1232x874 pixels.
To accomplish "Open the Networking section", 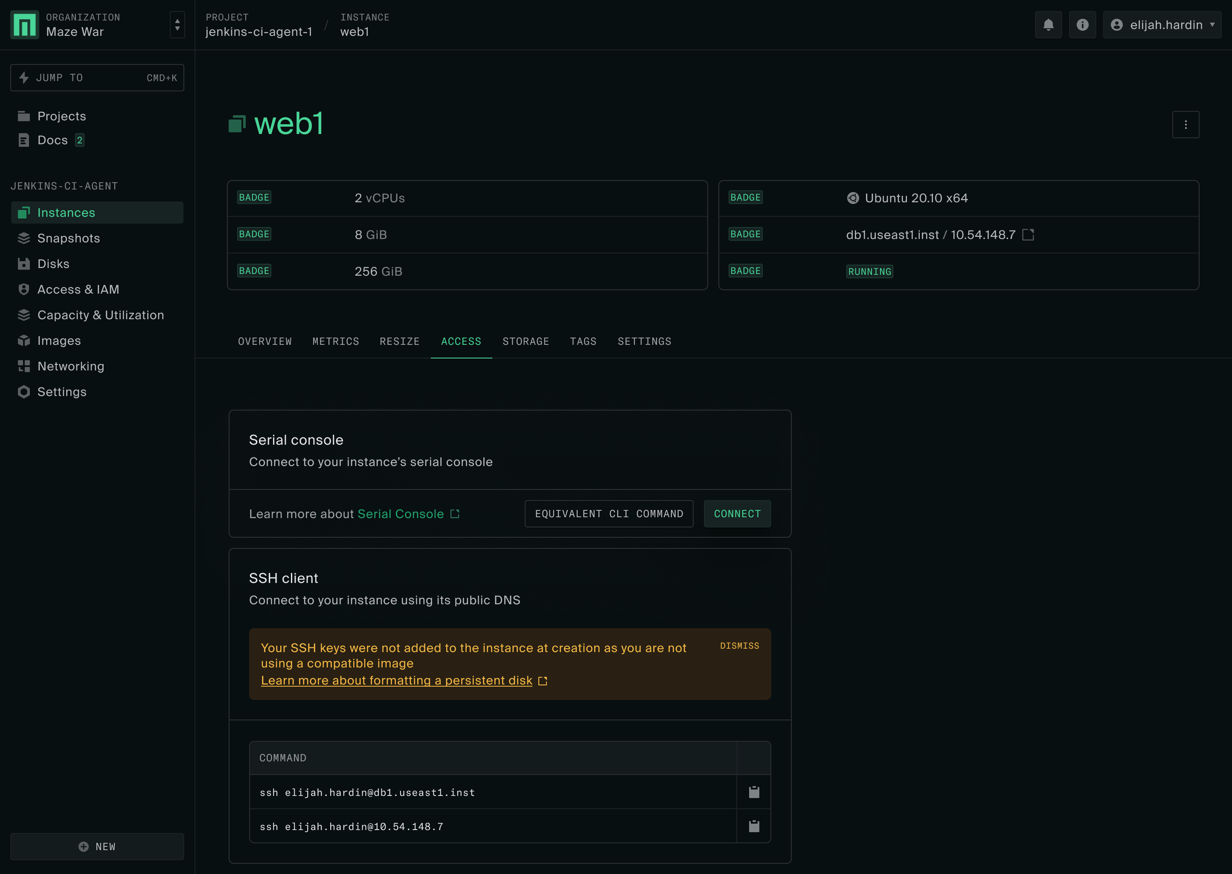I will 70,366.
